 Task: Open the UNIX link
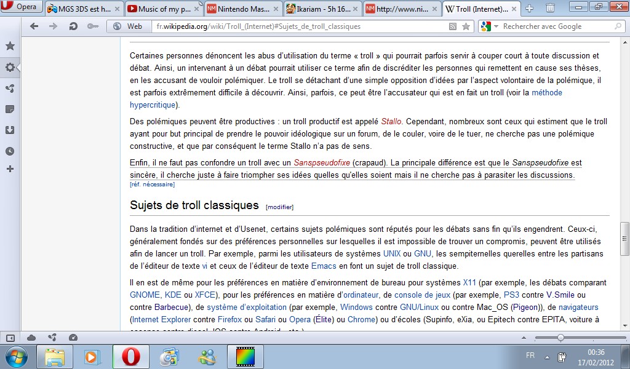[x=392, y=254]
